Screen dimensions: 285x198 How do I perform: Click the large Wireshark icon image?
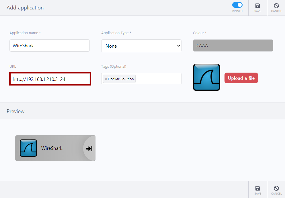[x=206, y=77]
